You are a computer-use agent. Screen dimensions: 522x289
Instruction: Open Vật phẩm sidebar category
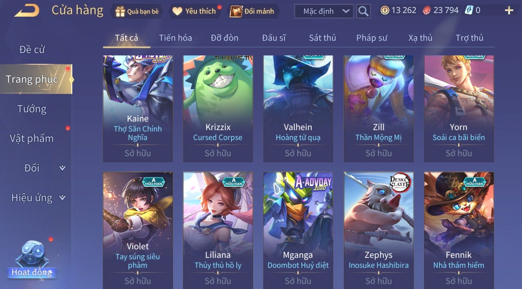coord(32,138)
